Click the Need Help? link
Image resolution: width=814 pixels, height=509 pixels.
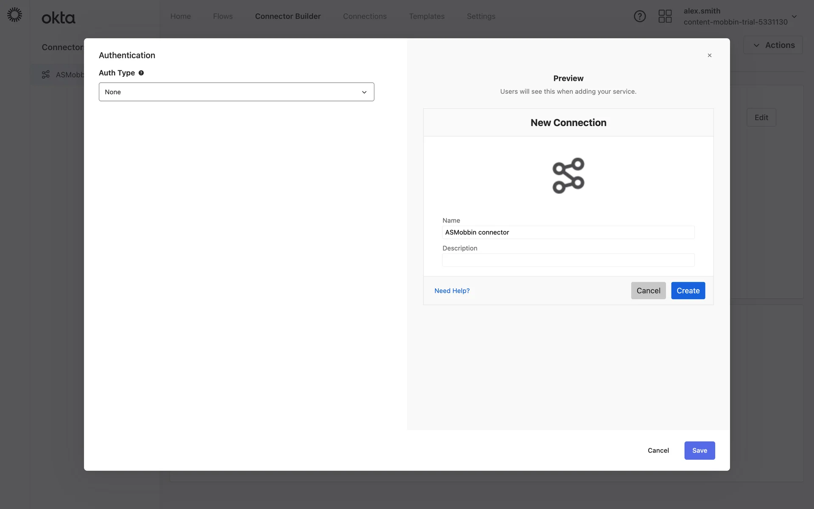(452, 291)
